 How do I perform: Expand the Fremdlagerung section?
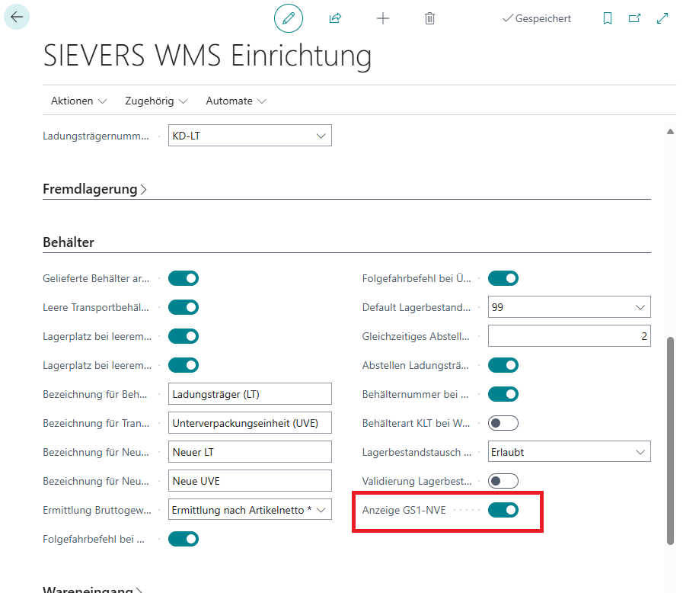tap(94, 189)
